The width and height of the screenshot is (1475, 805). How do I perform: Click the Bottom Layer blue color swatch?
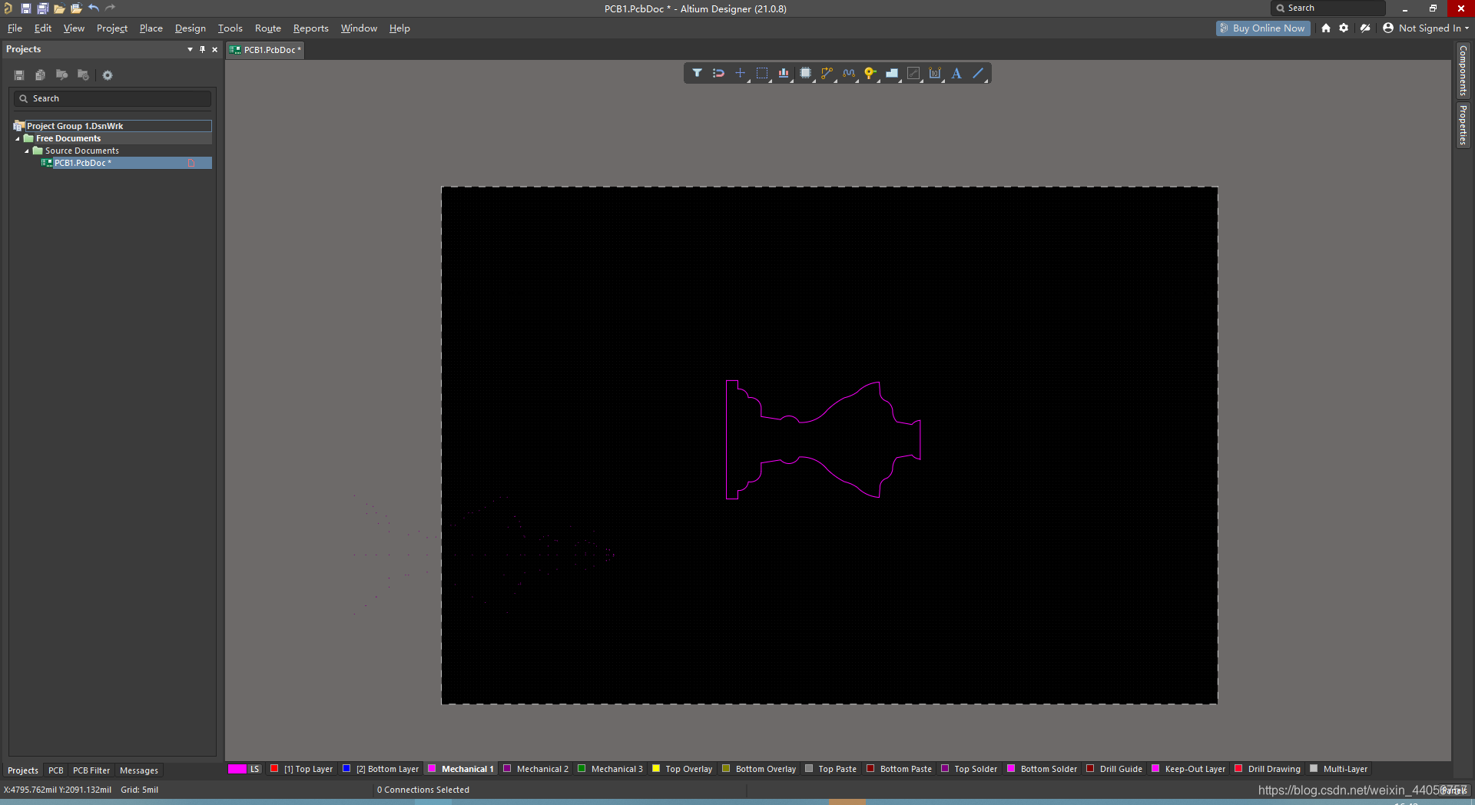[346, 768]
